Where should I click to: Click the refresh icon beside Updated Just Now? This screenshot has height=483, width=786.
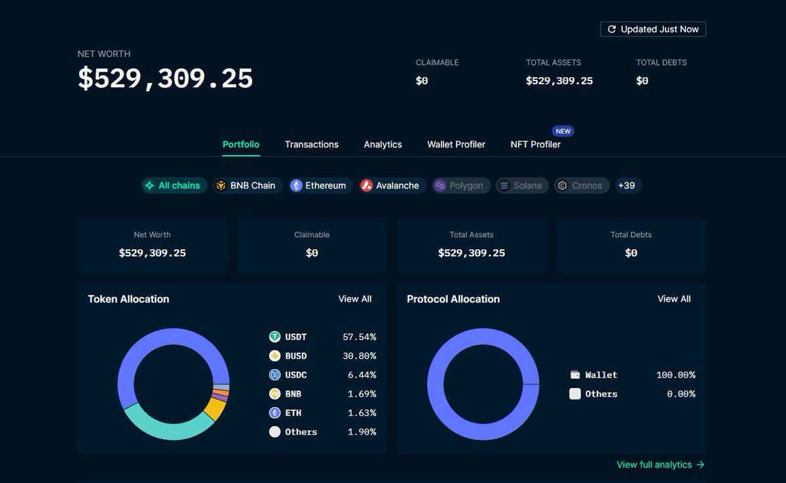coord(612,29)
